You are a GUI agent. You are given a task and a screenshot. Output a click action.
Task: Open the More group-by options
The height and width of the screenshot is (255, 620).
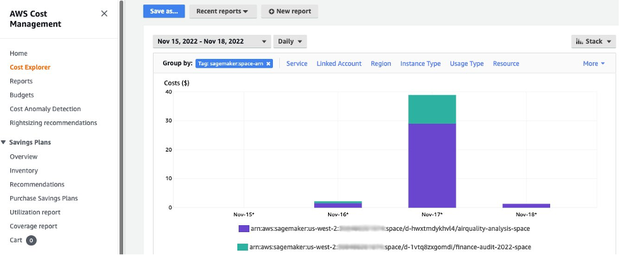593,63
